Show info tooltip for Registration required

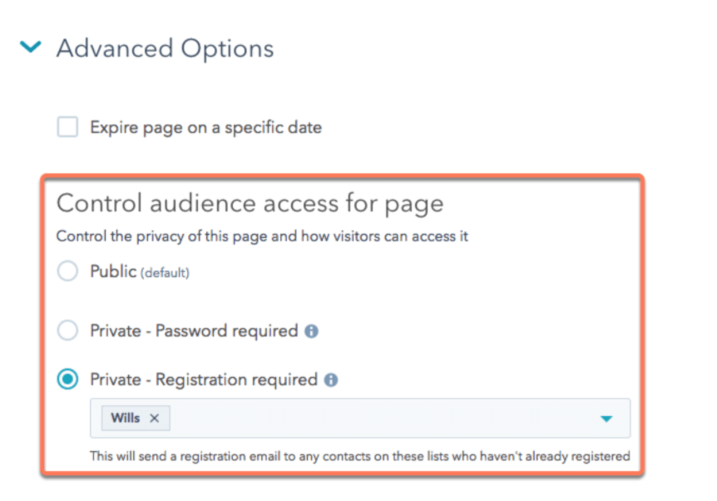[x=331, y=380]
